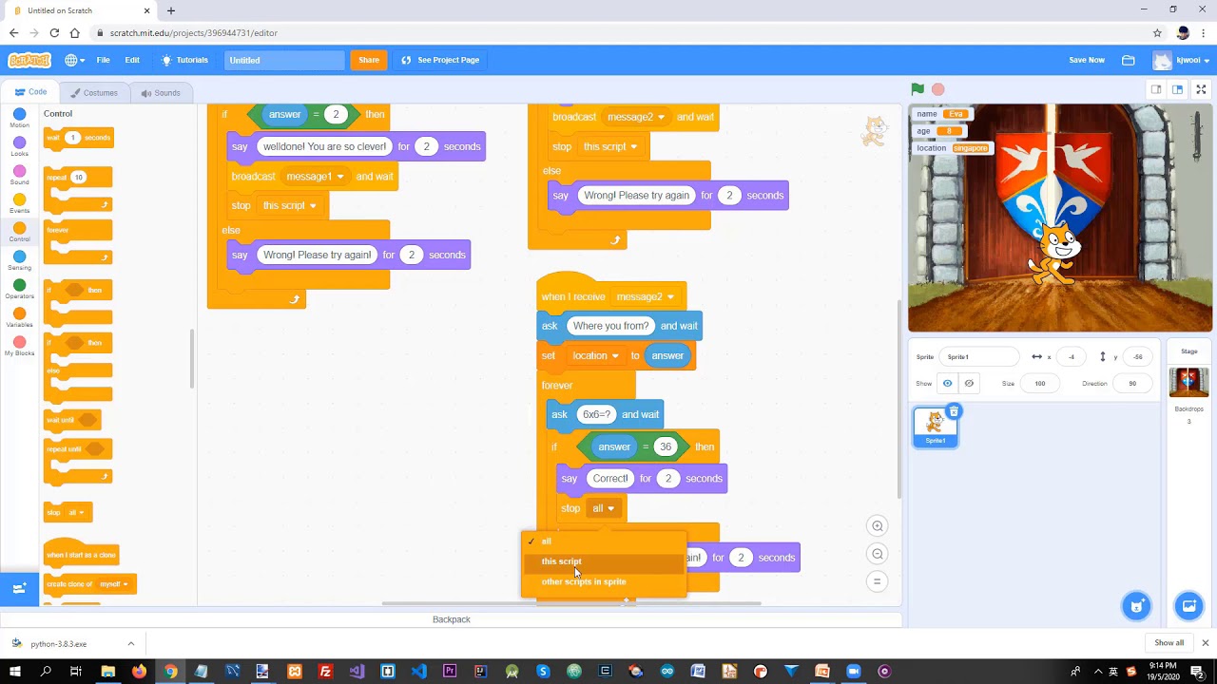
Task: Open Windows Start menu
Action: pos(14,672)
